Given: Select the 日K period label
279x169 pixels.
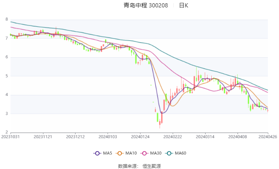Looking at the screenshot, I should click(x=184, y=6).
